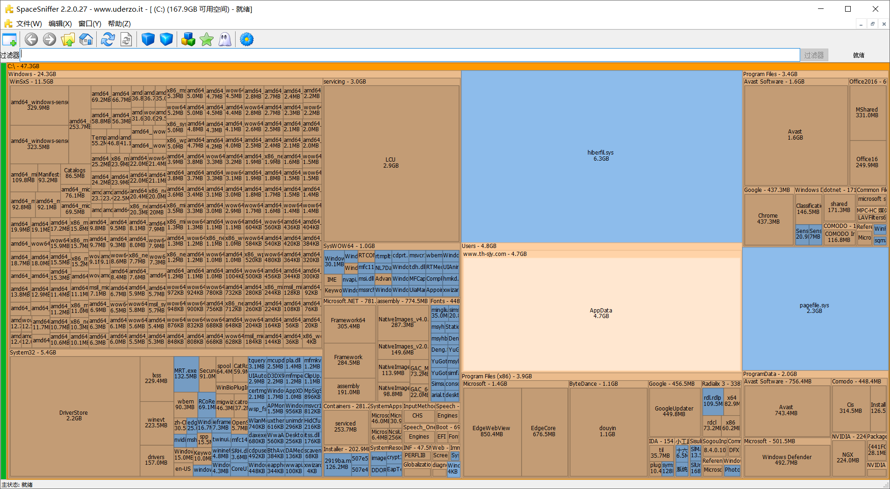The height and width of the screenshot is (489, 890).
Task: Click the filter text input field
Action: pyautogui.click(x=410, y=55)
